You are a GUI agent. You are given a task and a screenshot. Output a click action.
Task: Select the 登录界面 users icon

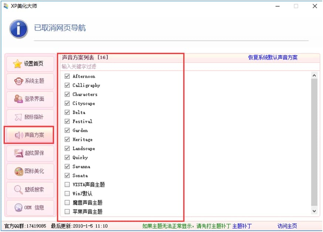pyautogui.click(x=18, y=99)
